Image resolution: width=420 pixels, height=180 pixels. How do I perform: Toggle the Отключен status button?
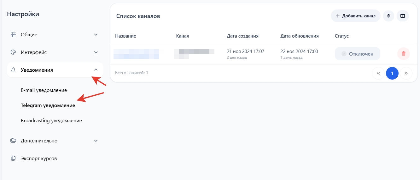click(x=357, y=54)
